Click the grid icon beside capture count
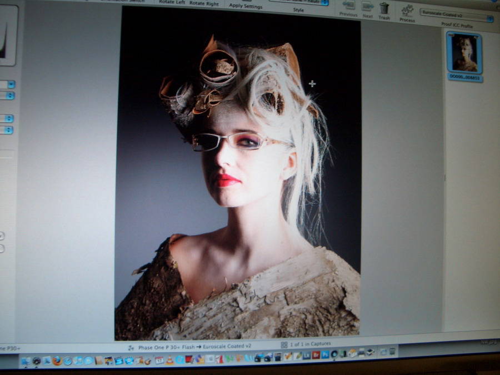This screenshot has height=375, width=500. coord(284,344)
